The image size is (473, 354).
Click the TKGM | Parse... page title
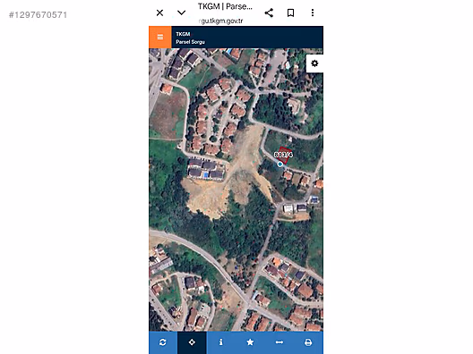tap(225, 6)
